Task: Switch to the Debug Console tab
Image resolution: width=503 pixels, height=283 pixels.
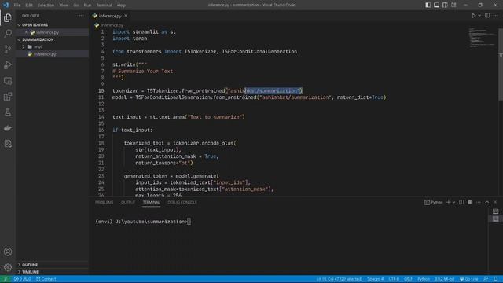Action: click(182, 203)
